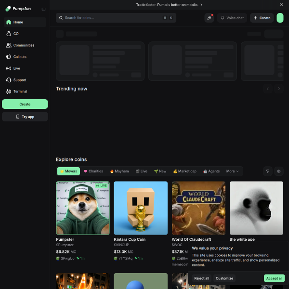Focus the Search for coins field
The height and width of the screenshot is (289, 289).
pos(116,18)
